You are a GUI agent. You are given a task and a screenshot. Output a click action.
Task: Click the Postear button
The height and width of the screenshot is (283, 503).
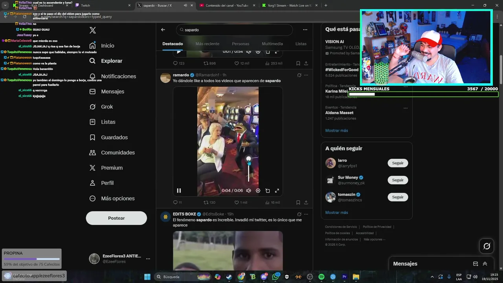(116, 218)
